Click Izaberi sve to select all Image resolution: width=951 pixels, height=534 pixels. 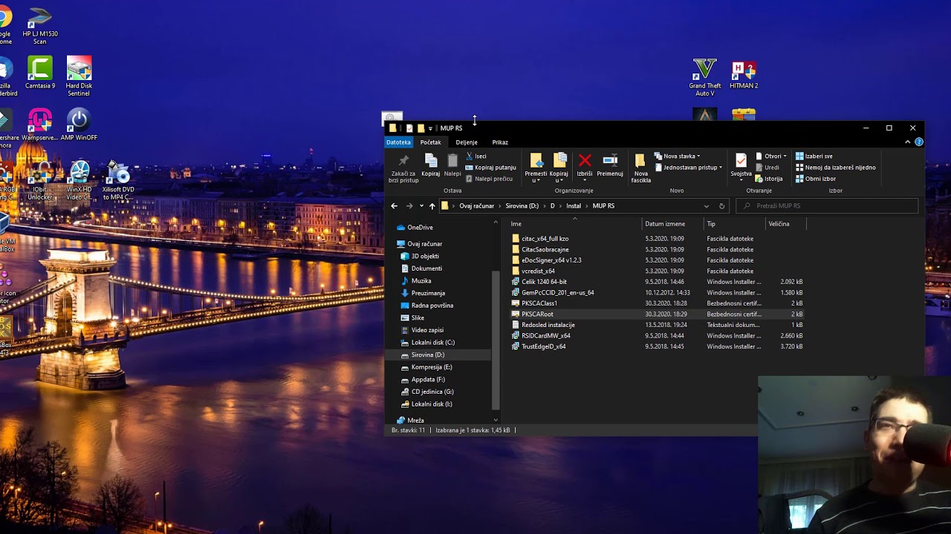pos(814,156)
